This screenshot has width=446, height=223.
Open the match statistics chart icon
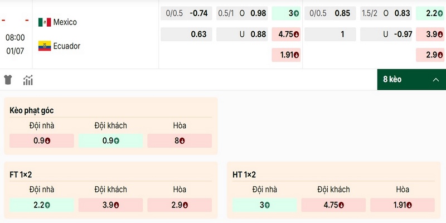(x=28, y=80)
